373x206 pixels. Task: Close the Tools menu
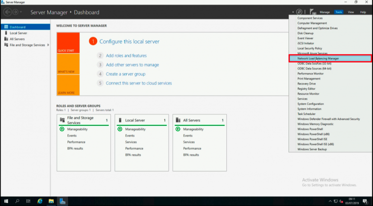tap(339, 12)
